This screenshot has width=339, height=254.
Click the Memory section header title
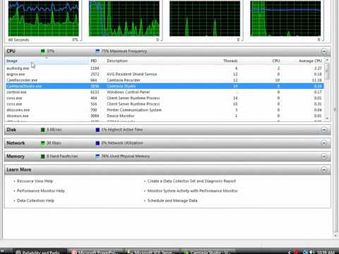16,157
